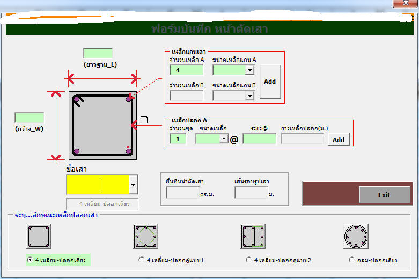Click the circular column section icon

click(x=356, y=236)
